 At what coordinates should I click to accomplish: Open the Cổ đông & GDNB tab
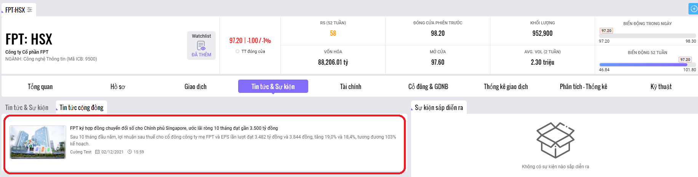pyautogui.click(x=428, y=87)
